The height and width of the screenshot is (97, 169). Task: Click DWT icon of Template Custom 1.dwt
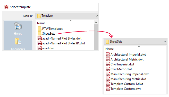pyautogui.click(x=108, y=84)
